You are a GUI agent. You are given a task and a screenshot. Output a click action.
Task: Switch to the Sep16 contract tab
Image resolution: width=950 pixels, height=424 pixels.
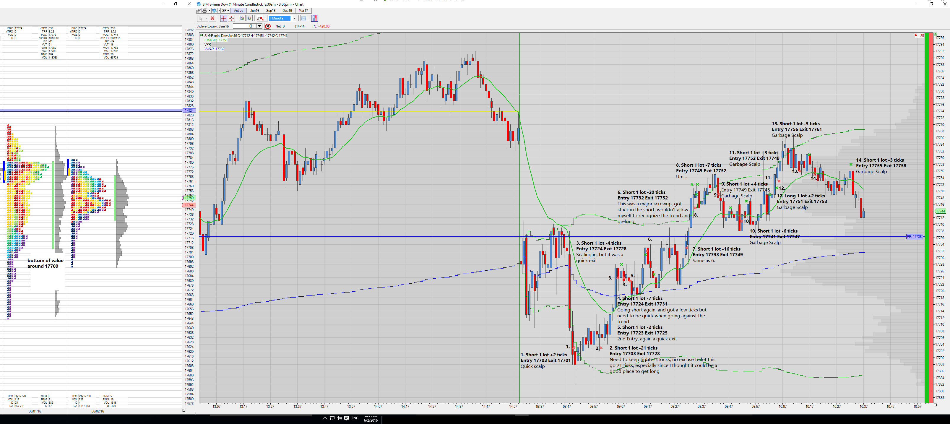[271, 11]
